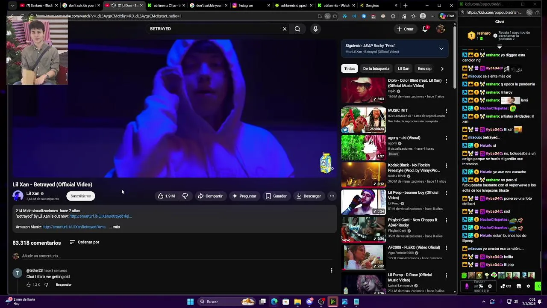Open Diplo Color Blind video thumbnail
547x308 pixels.
tap(363, 90)
